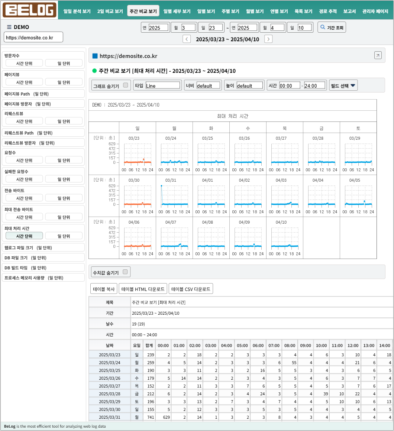The image size is (394, 431).
Task: Click table row 2025/03/31
Action: pos(241,417)
